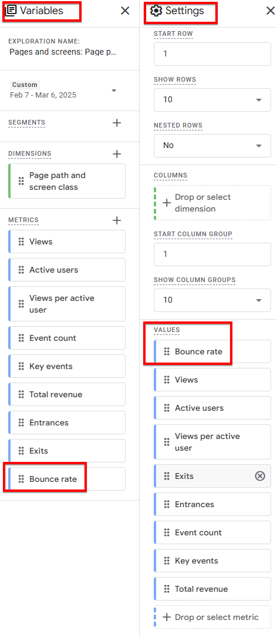Open the Nested Rows dropdown
This screenshot has width=277, height=637.
pos(212,145)
